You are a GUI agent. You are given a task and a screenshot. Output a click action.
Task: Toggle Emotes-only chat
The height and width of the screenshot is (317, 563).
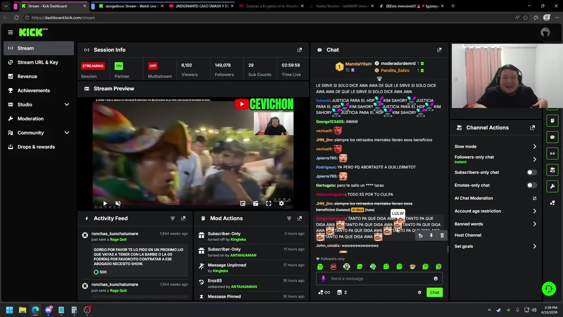point(531,185)
